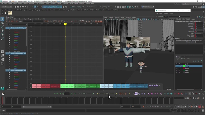The image size is (205, 115).
Task: Click the Open Scene folder icon
Action: coord(18,7)
